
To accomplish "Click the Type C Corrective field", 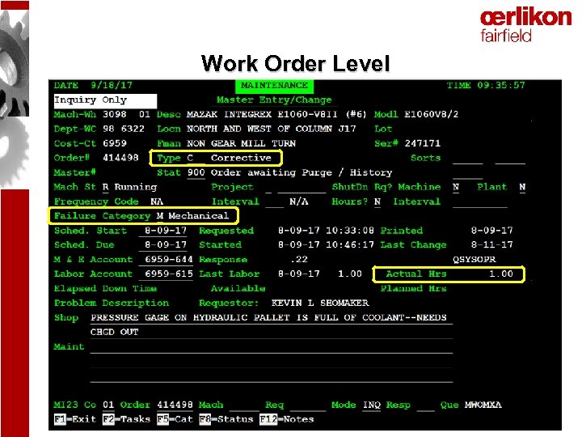I will click(x=216, y=158).
